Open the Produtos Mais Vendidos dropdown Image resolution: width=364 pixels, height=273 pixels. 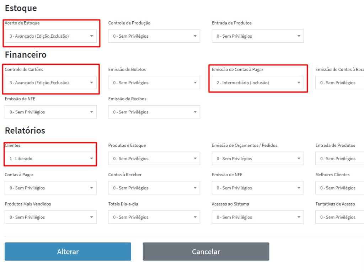(x=50, y=217)
